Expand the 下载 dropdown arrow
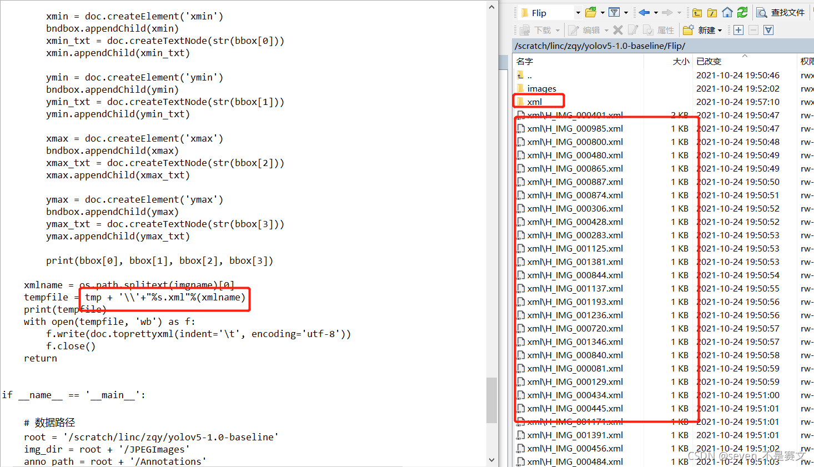 (557, 30)
